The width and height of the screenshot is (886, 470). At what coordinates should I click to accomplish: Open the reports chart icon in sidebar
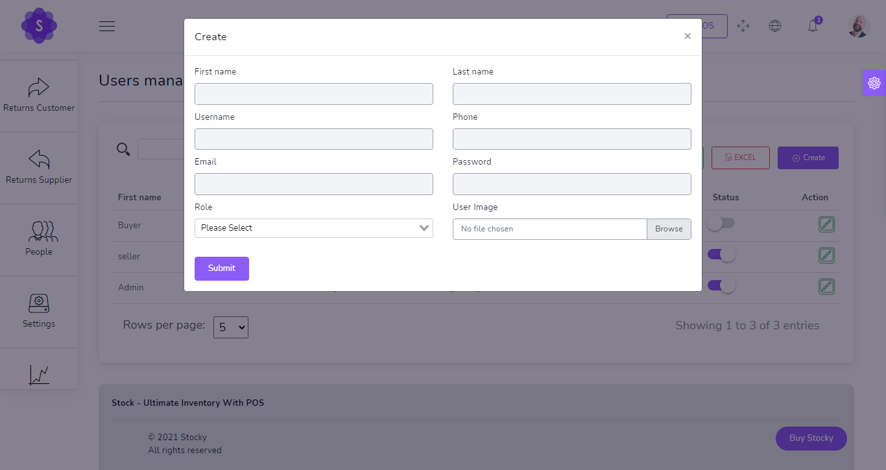point(39,374)
